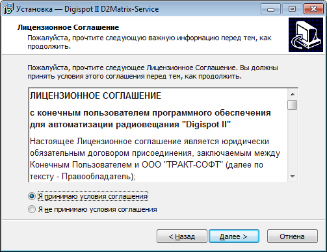This screenshot has width=327, height=252.
Task: Select 'Я принимаю условия соглашения' radio button
Action: pyautogui.click(x=32, y=196)
